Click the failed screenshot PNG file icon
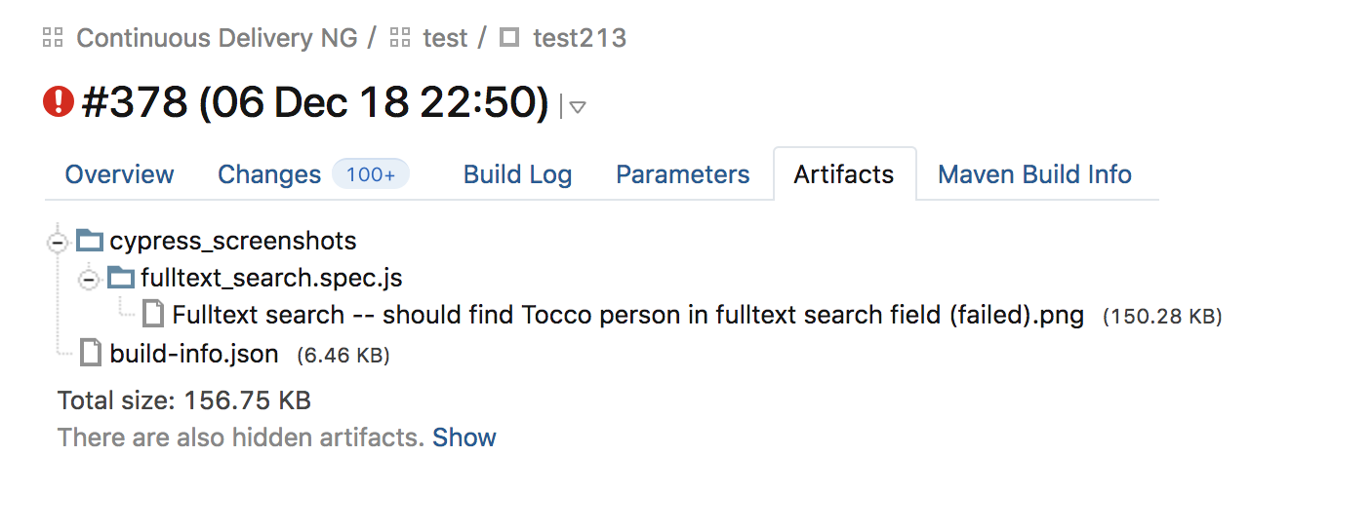This screenshot has height=532, width=1372. pyautogui.click(x=153, y=315)
